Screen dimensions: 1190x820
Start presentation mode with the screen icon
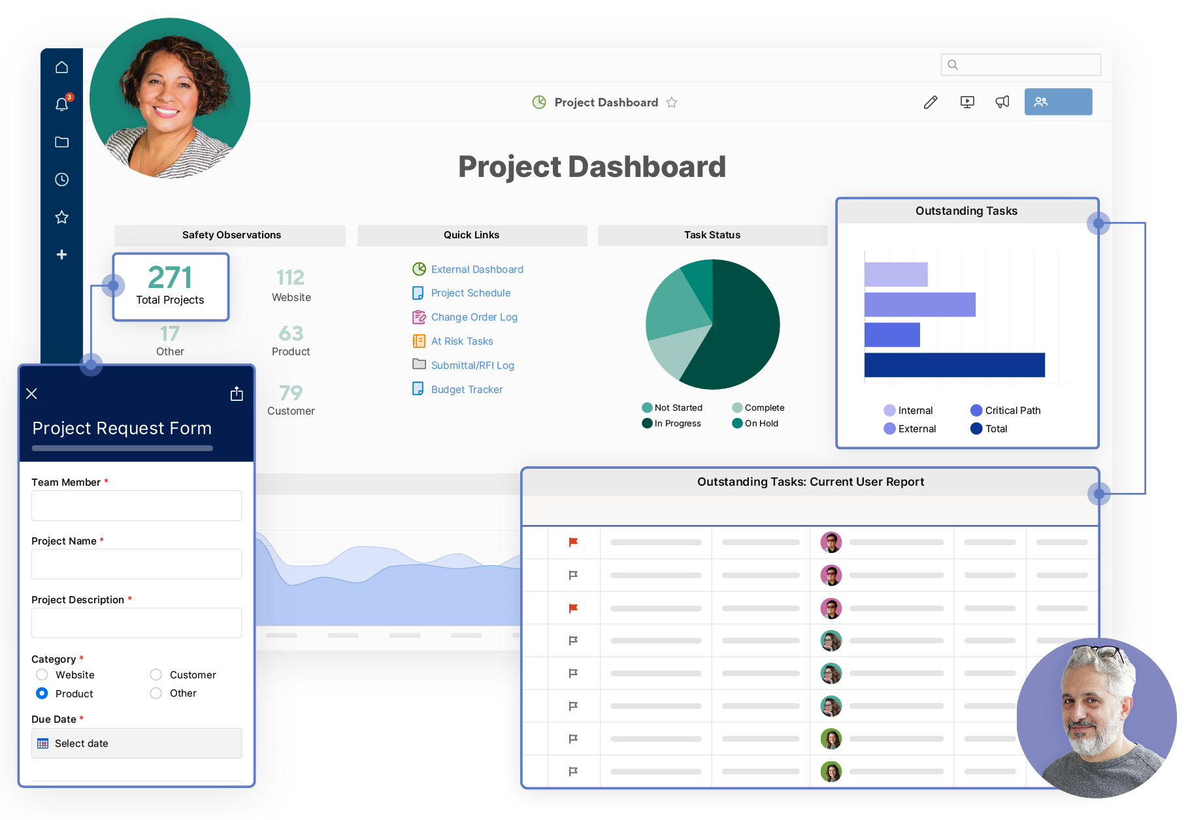pos(967,102)
